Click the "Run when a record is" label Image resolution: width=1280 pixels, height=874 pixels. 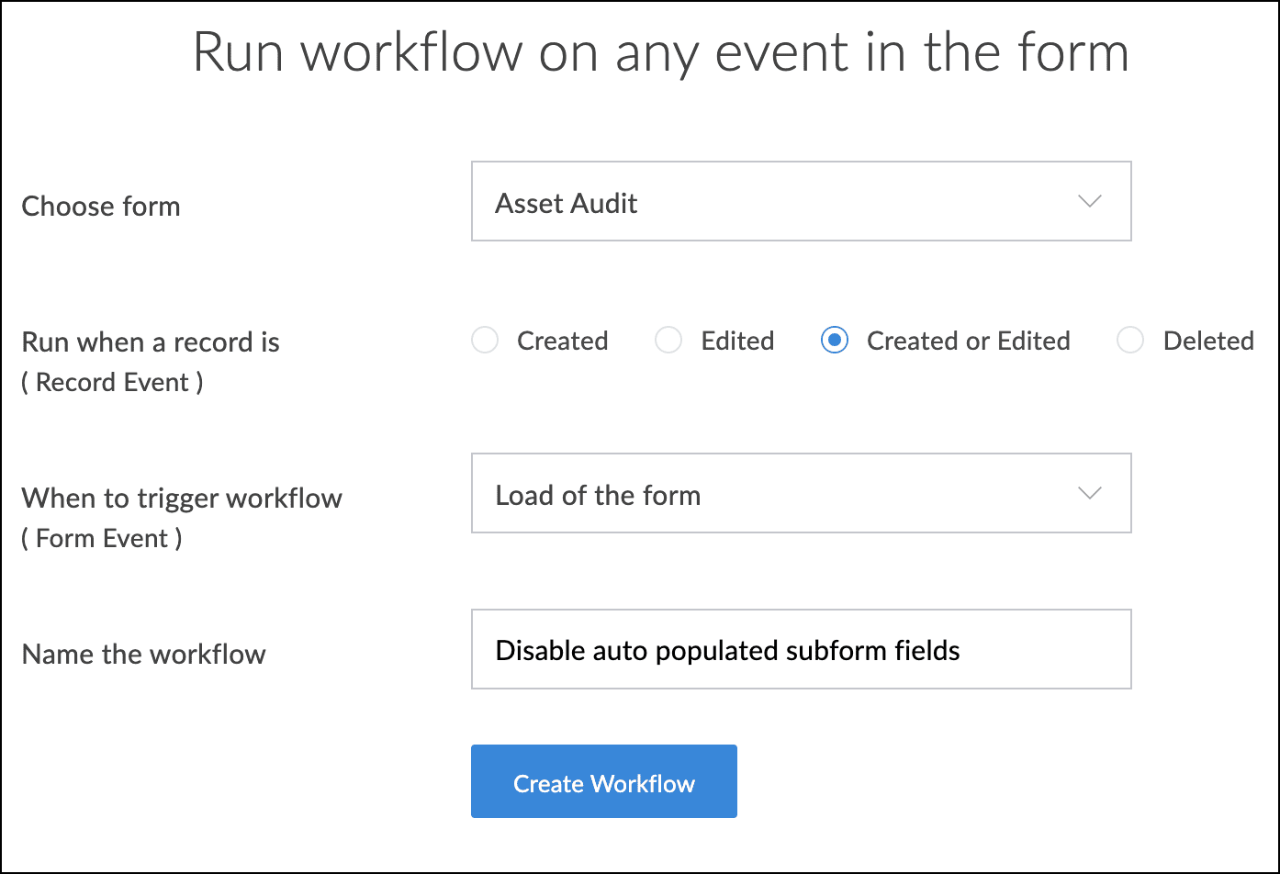(151, 342)
